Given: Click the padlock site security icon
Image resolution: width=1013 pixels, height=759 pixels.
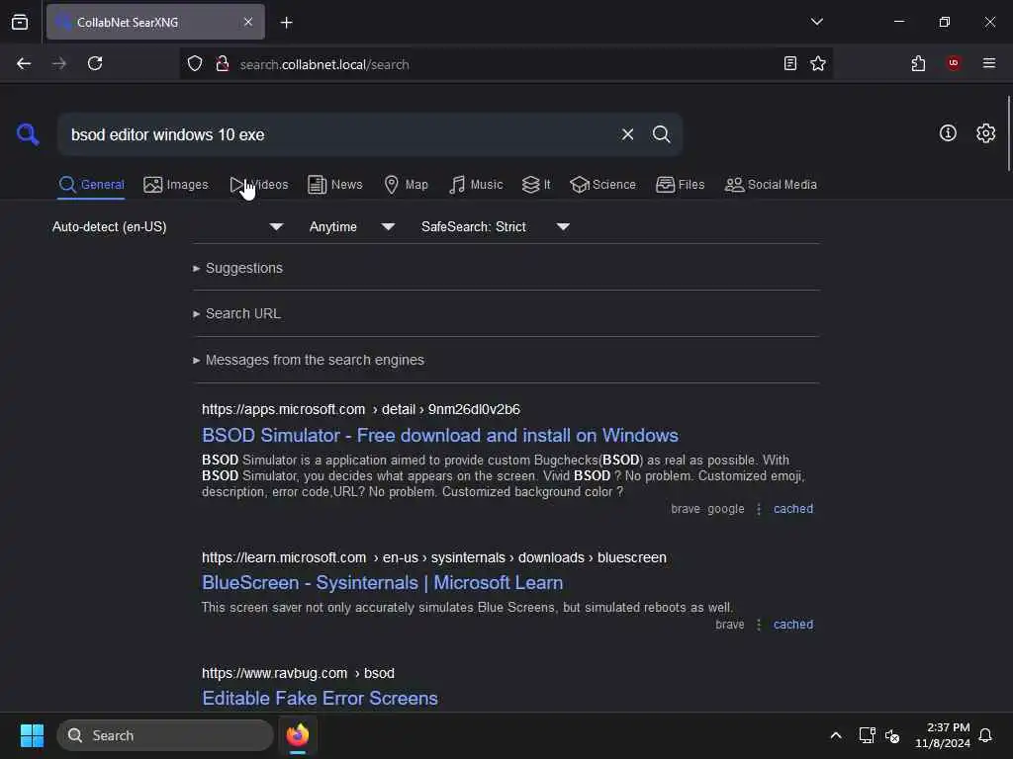Looking at the screenshot, I should (x=223, y=64).
